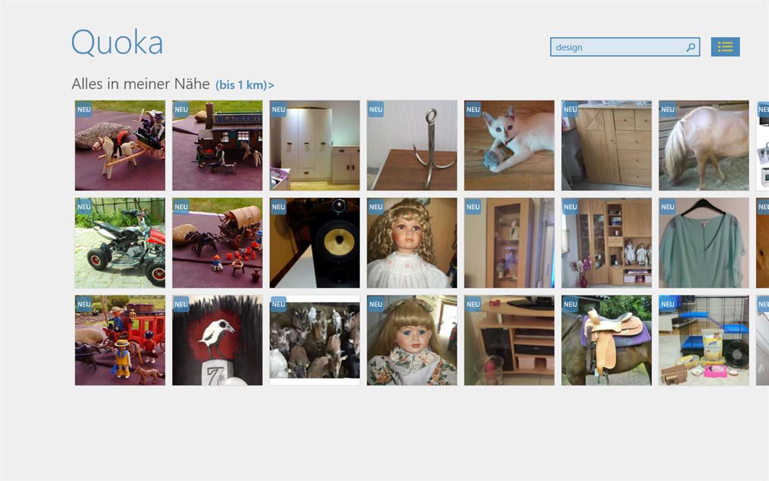Open the Quoka app title
769x481 pixels.
(x=117, y=42)
